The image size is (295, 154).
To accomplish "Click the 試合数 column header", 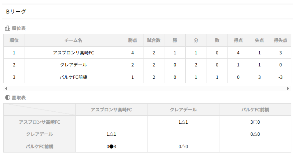I will pyautogui.click(x=154, y=41).
